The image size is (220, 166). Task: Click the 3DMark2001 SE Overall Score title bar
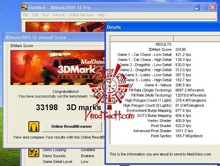[54, 37]
